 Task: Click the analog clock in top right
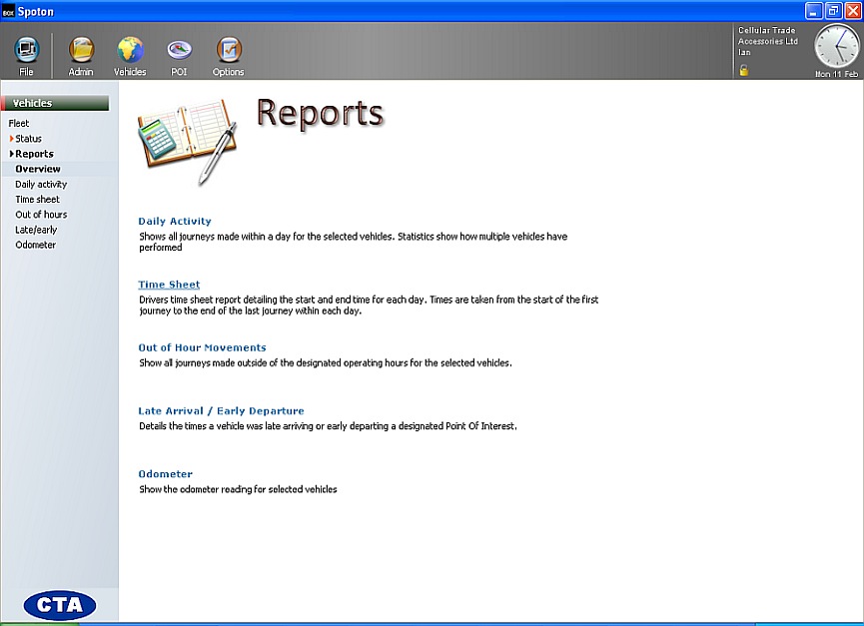point(836,46)
